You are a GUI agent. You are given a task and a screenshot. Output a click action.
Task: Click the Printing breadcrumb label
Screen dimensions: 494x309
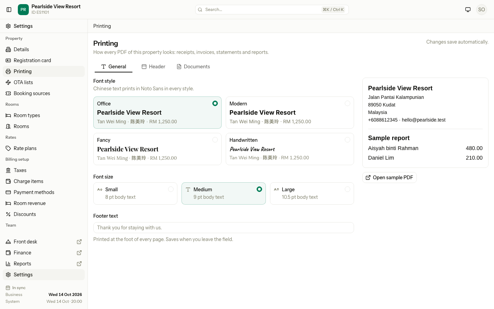pyautogui.click(x=102, y=26)
